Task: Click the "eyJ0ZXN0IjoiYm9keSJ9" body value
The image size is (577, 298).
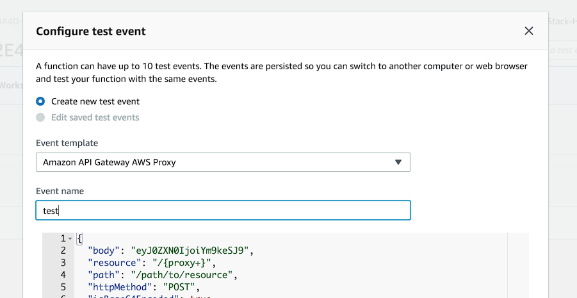Action: click(x=190, y=251)
